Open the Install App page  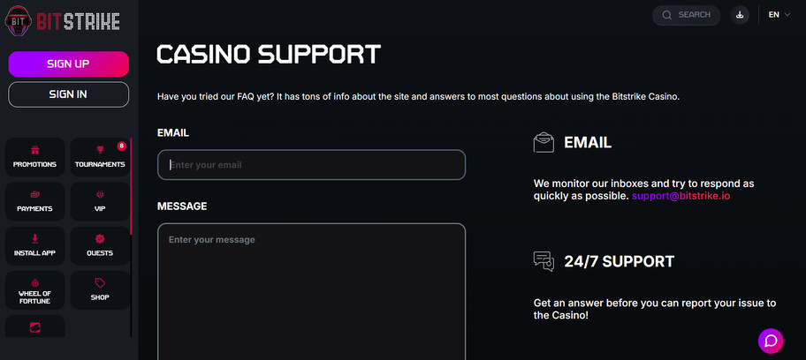point(35,245)
